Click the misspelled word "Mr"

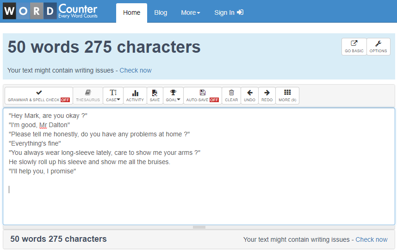[43, 125]
